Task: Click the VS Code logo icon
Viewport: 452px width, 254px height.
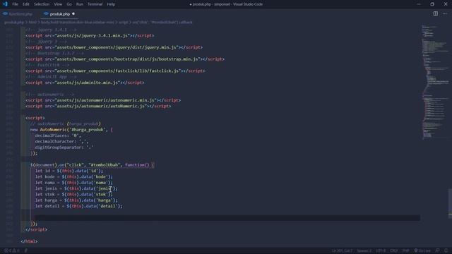Action: click(x=5, y=4)
